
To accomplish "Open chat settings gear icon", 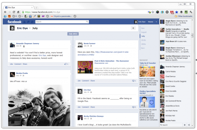I will [x=185, y=125].
